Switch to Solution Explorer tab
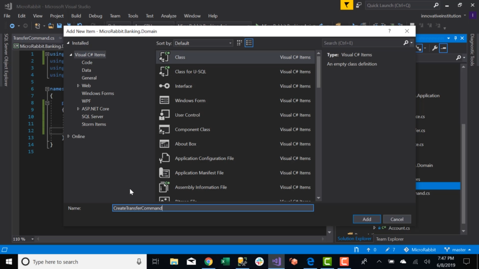Viewport: 479px width, 269px height. [x=354, y=239]
